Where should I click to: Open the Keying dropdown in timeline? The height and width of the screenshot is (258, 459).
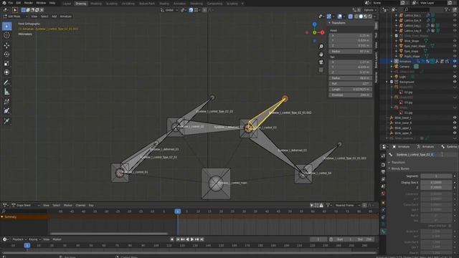pyautogui.click(x=34, y=239)
